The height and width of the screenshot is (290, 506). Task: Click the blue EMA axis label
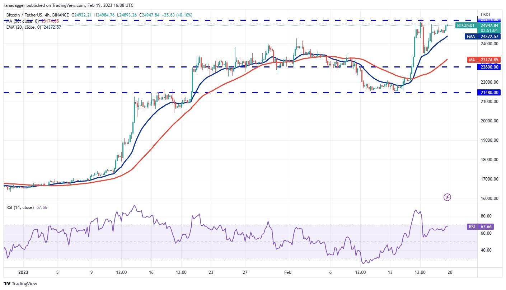[471, 37]
